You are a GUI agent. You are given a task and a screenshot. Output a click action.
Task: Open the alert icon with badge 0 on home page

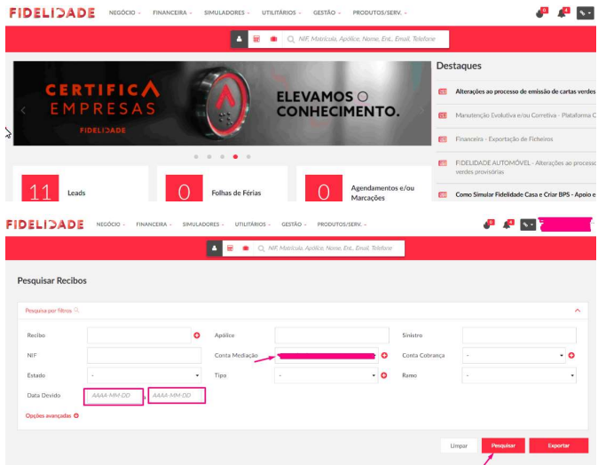[541, 13]
